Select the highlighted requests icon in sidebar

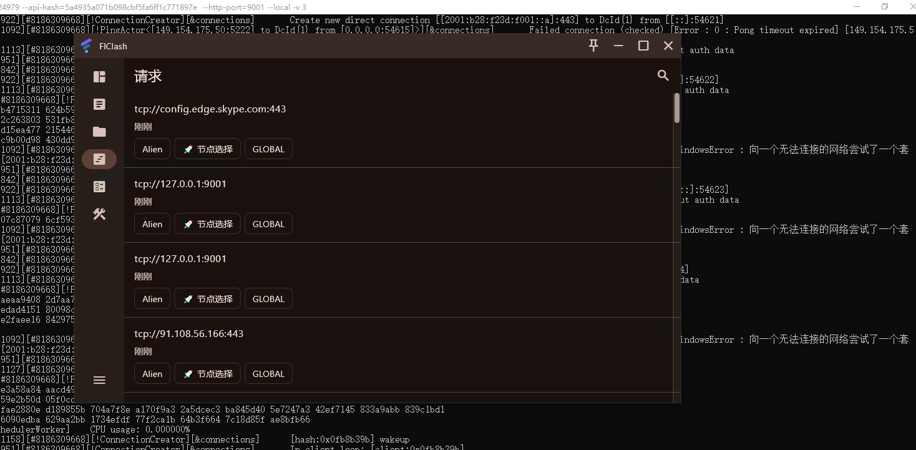[99, 159]
